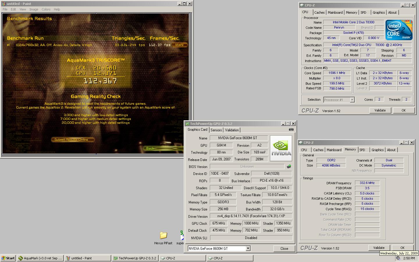Open Caches tab in bottom CPU-Z window

tap(318, 150)
